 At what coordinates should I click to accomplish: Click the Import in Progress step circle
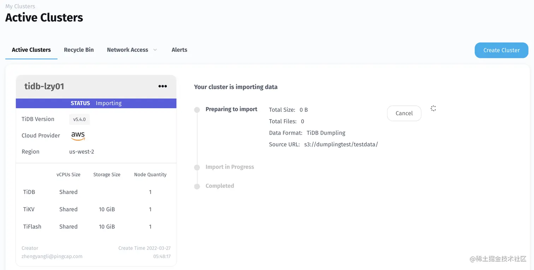click(x=197, y=168)
